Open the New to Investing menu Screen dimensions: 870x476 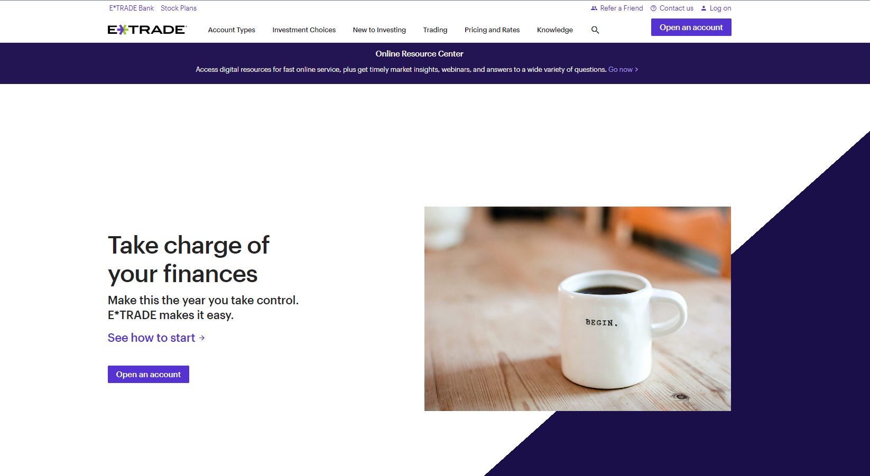coord(380,30)
